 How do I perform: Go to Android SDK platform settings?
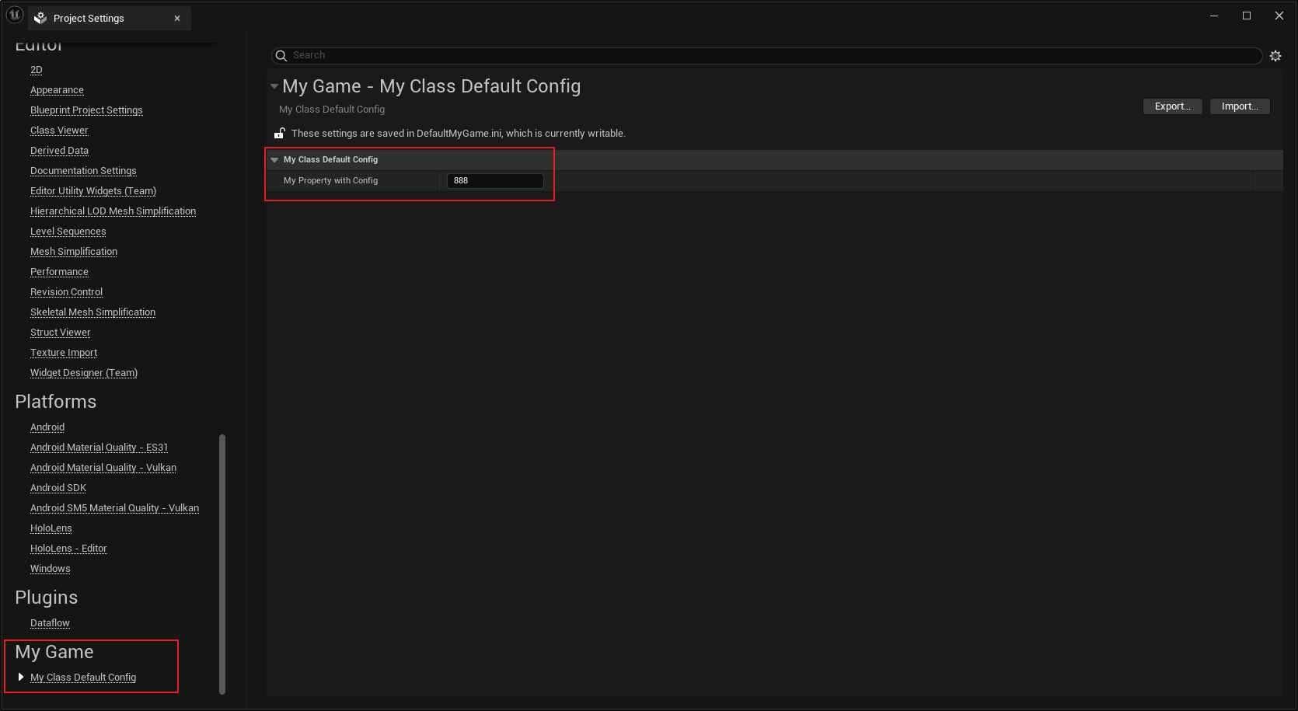58,488
